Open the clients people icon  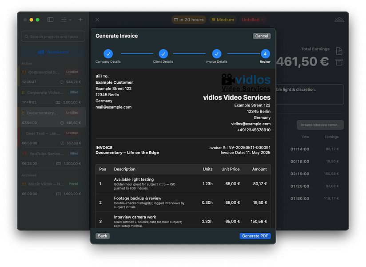coord(339,20)
